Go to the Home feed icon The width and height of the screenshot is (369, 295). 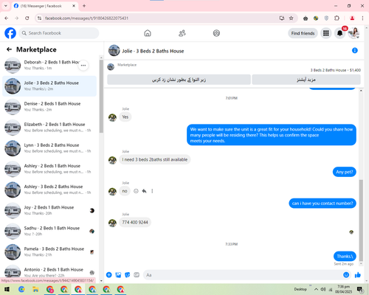coord(148,33)
